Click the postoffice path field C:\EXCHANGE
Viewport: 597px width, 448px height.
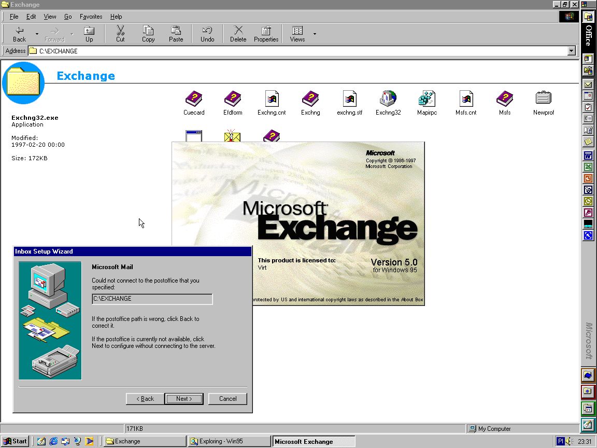click(x=152, y=299)
